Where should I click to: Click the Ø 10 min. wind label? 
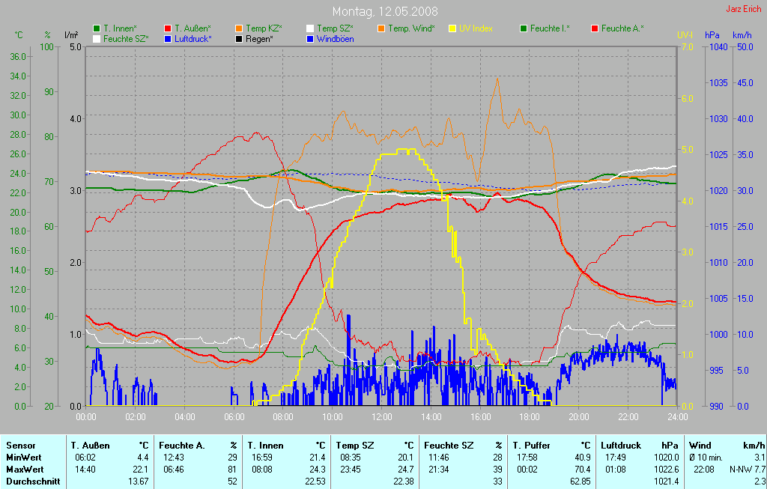point(706,458)
